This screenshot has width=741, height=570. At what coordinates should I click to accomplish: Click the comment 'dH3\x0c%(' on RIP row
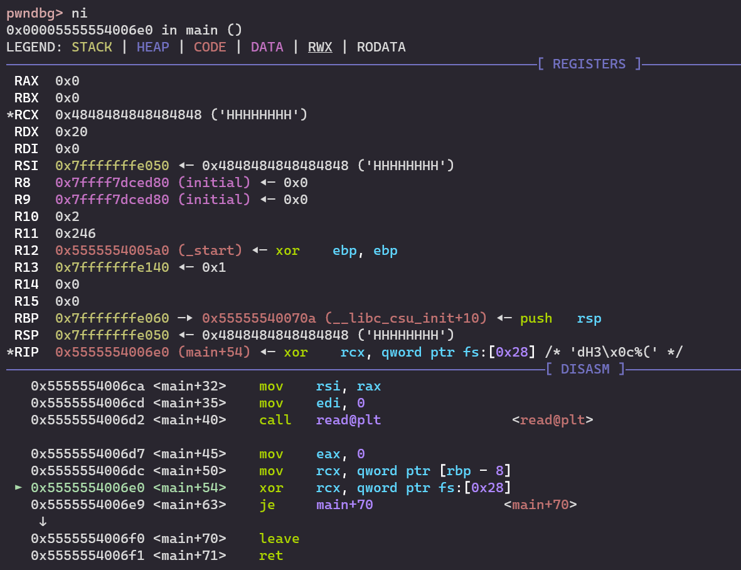(x=614, y=352)
